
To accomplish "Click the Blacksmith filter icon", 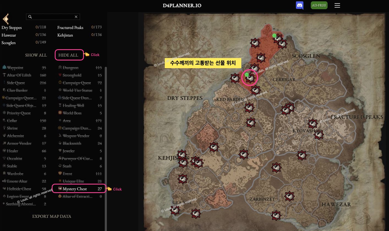I will click(x=60, y=143).
